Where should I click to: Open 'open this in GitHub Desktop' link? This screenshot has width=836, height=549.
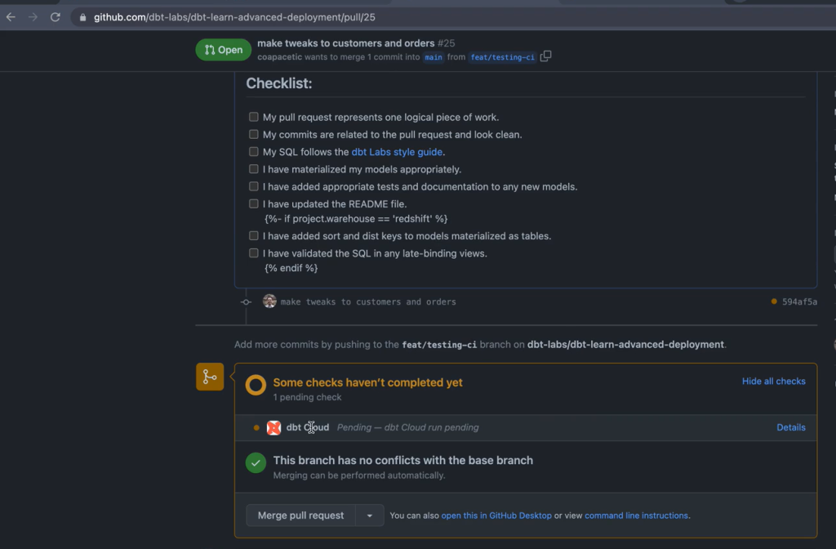(496, 516)
